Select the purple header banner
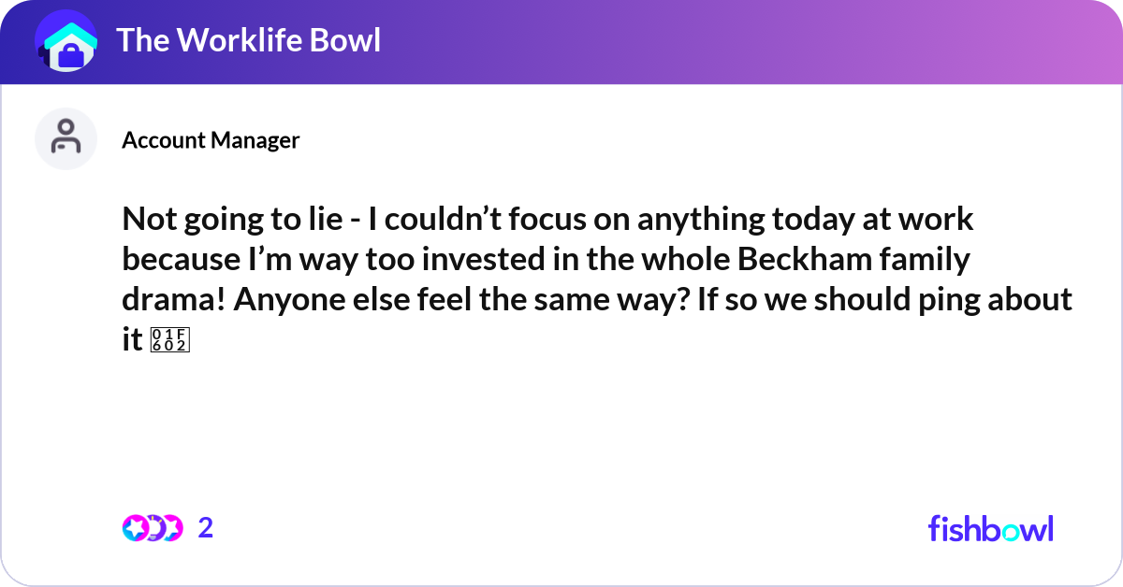The image size is (1123, 587). coord(561,40)
